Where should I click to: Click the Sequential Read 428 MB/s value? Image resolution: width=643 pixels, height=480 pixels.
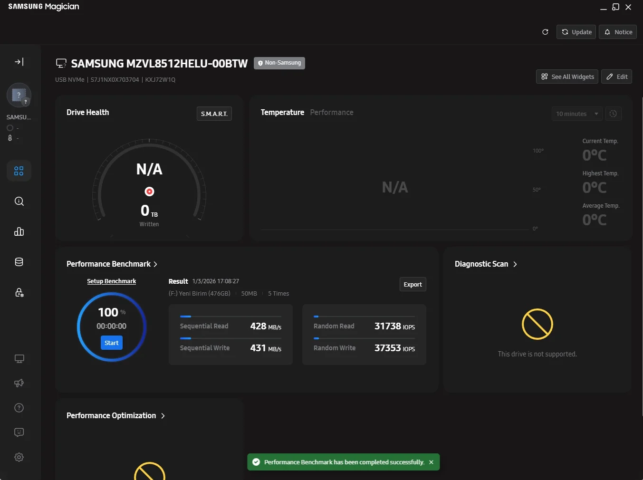pyautogui.click(x=266, y=326)
